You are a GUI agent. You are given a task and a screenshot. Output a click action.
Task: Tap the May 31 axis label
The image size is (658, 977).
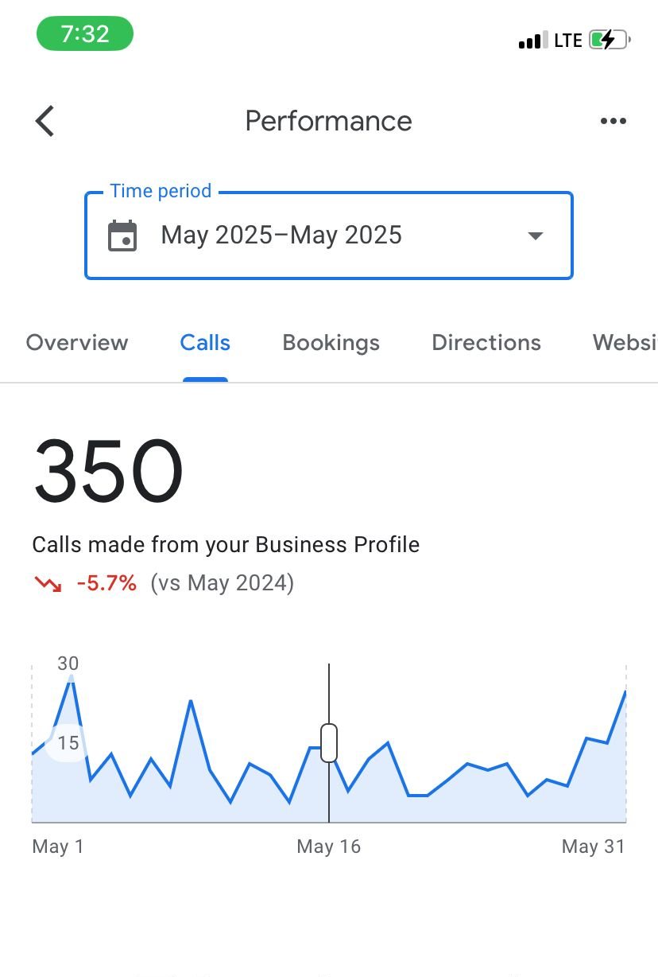coord(594,847)
